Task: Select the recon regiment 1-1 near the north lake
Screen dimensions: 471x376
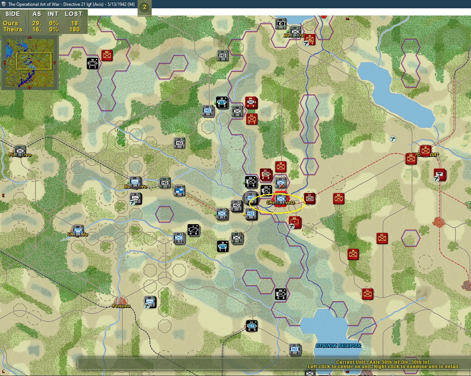Action: [281, 24]
